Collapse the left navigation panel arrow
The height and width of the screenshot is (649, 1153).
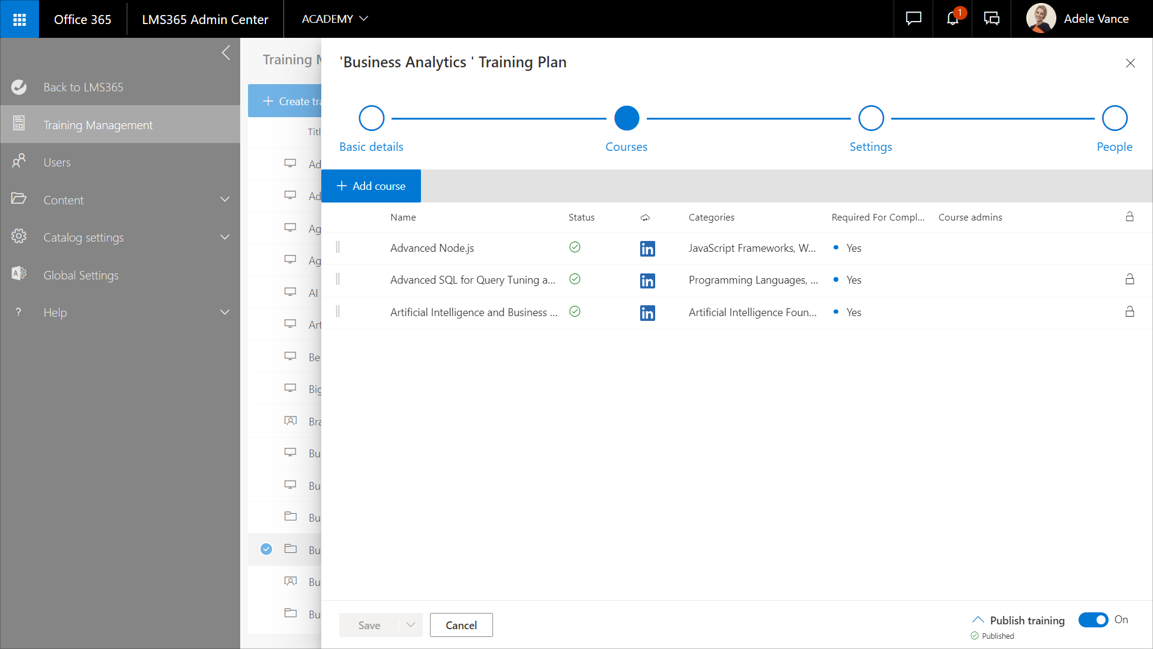point(226,53)
